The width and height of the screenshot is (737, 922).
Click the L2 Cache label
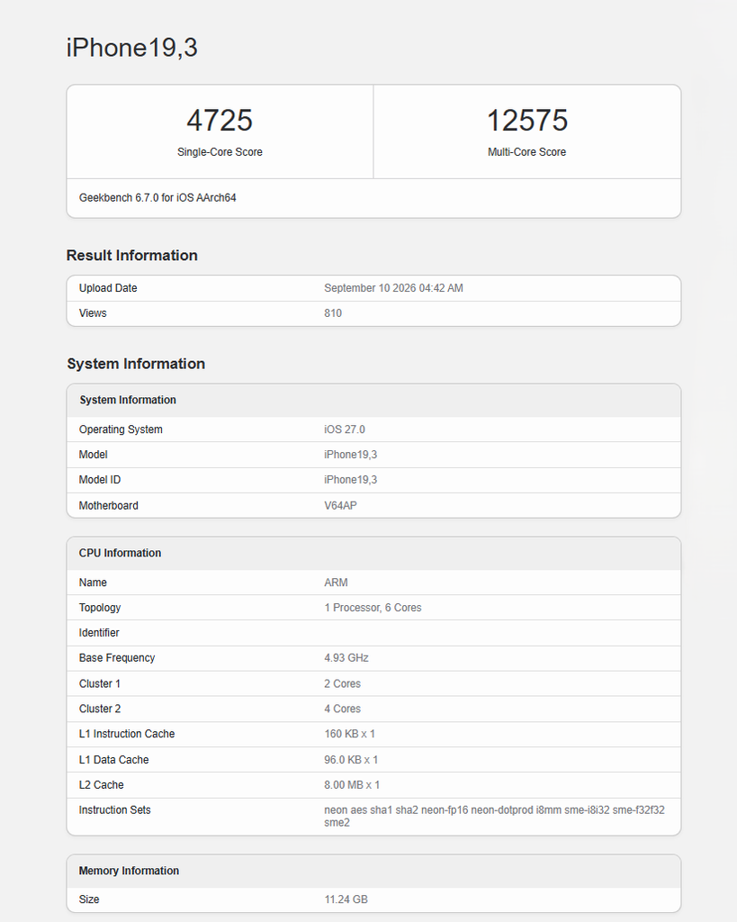[x=101, y=785]
